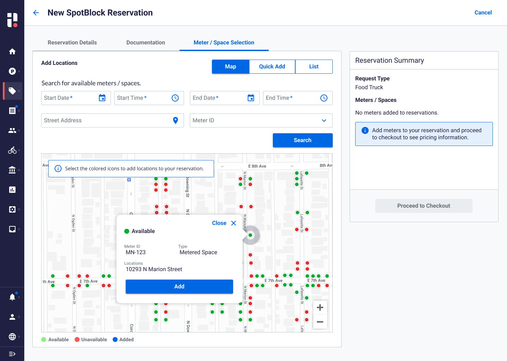Expand the globe language menu in the sidebar
The image size is (507, 361).
point(12,337)
